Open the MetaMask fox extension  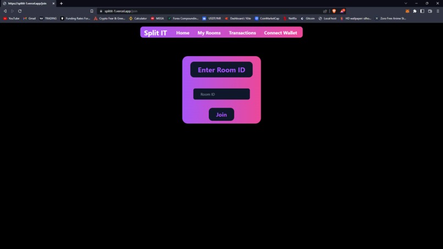click(407, 11)
